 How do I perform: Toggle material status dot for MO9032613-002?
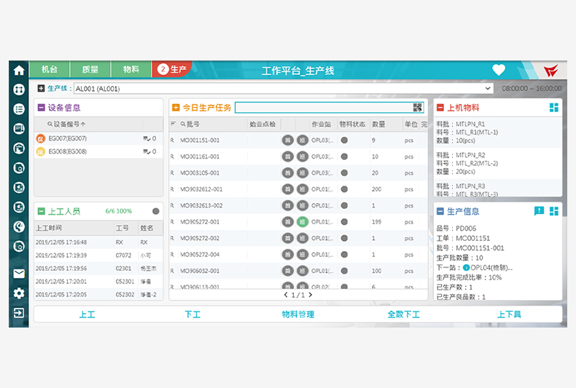[x=344, y=205]
